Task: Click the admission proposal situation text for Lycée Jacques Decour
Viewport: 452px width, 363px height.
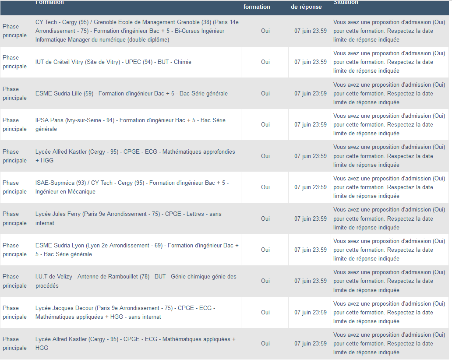Action: [x=389, y=312]
